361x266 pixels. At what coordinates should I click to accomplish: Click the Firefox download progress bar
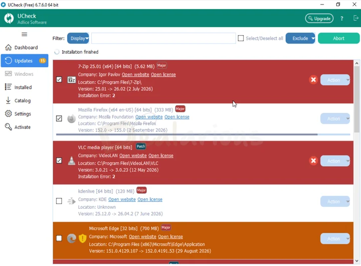(x=203, y=135)
